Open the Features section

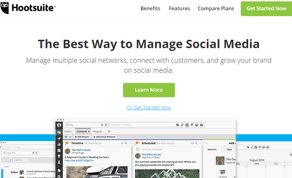(x=179, y=8)
